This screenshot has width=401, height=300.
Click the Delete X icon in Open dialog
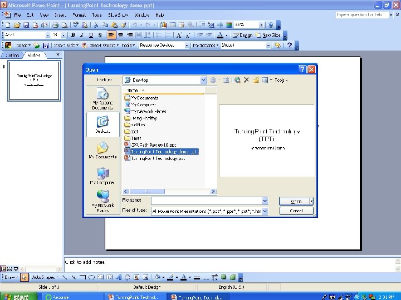point(246,80)
